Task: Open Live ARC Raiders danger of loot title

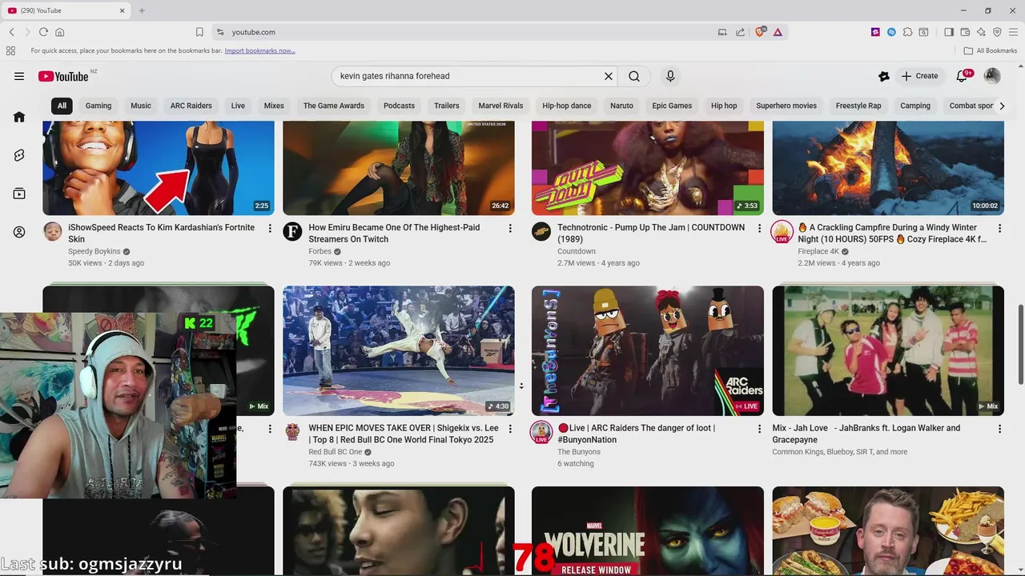Action: point(637,434)
